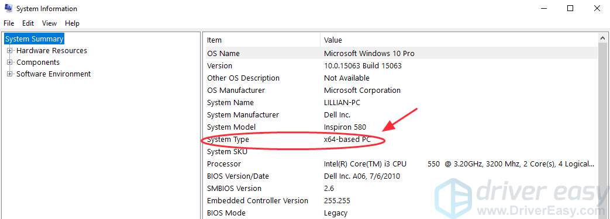Viewport: 610px width, 219px height.
Task: Select the Hardware Resources label
Action: coord(51,50)
